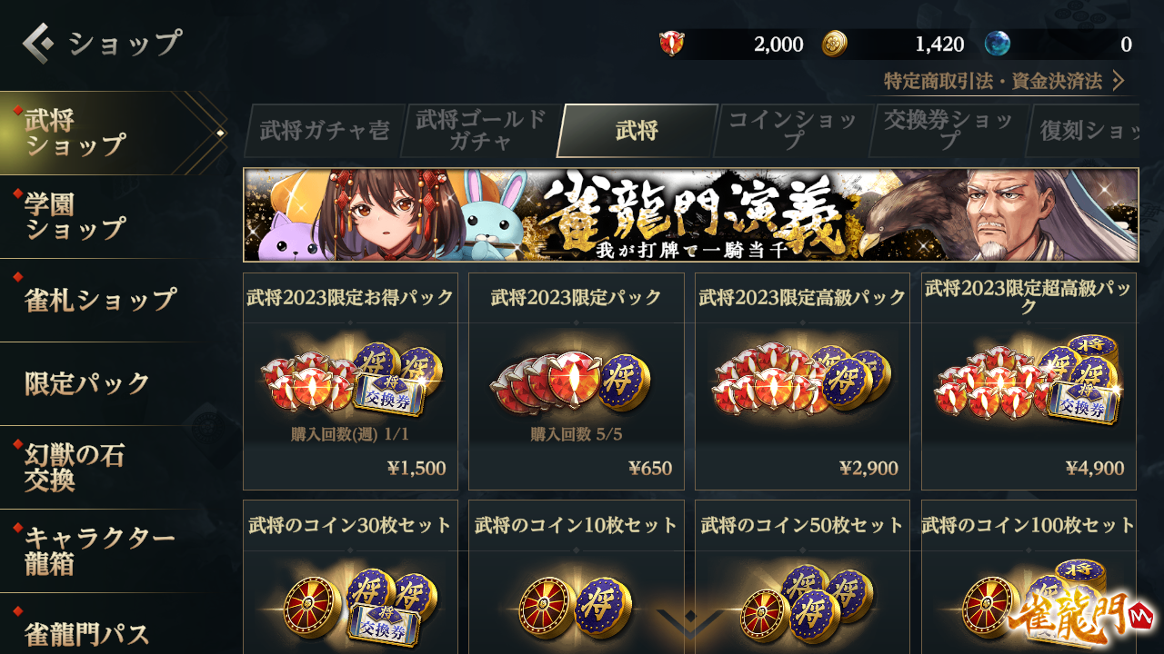This screenshot has width=1164, height=654.
Task: Switch to the コインショップ tab
Action: coord(792,131)
